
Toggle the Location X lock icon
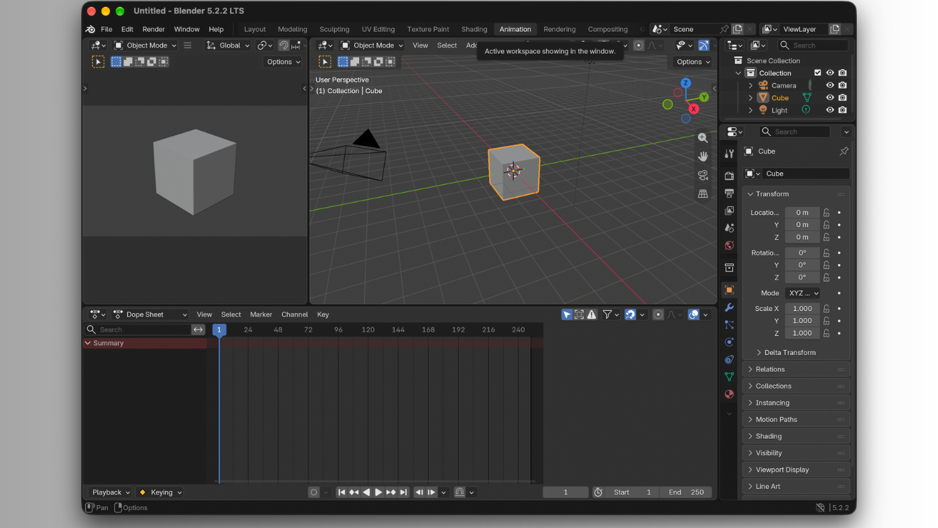(x=827, y=212)
